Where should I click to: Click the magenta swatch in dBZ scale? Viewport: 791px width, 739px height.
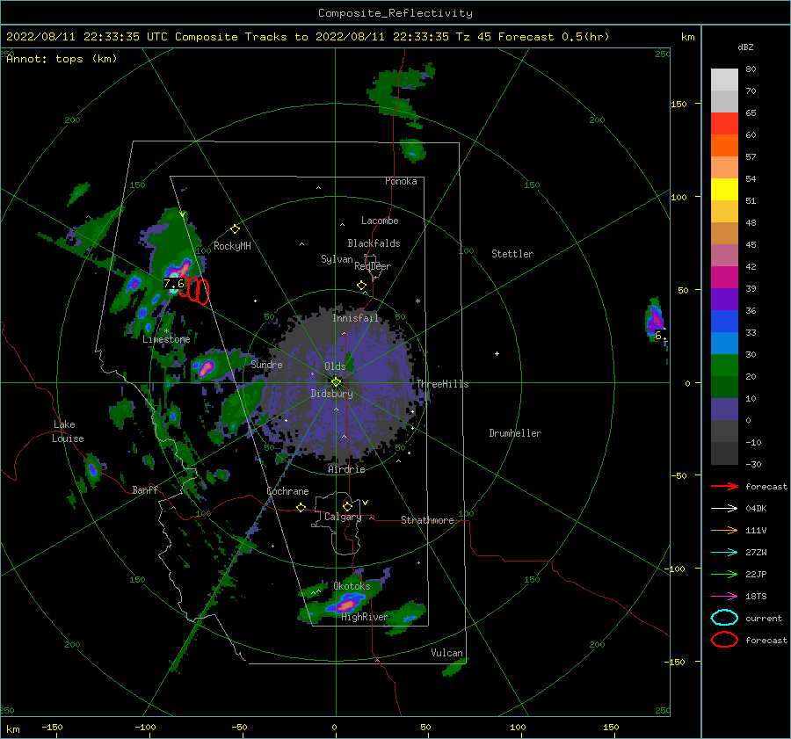click(724, 278)
